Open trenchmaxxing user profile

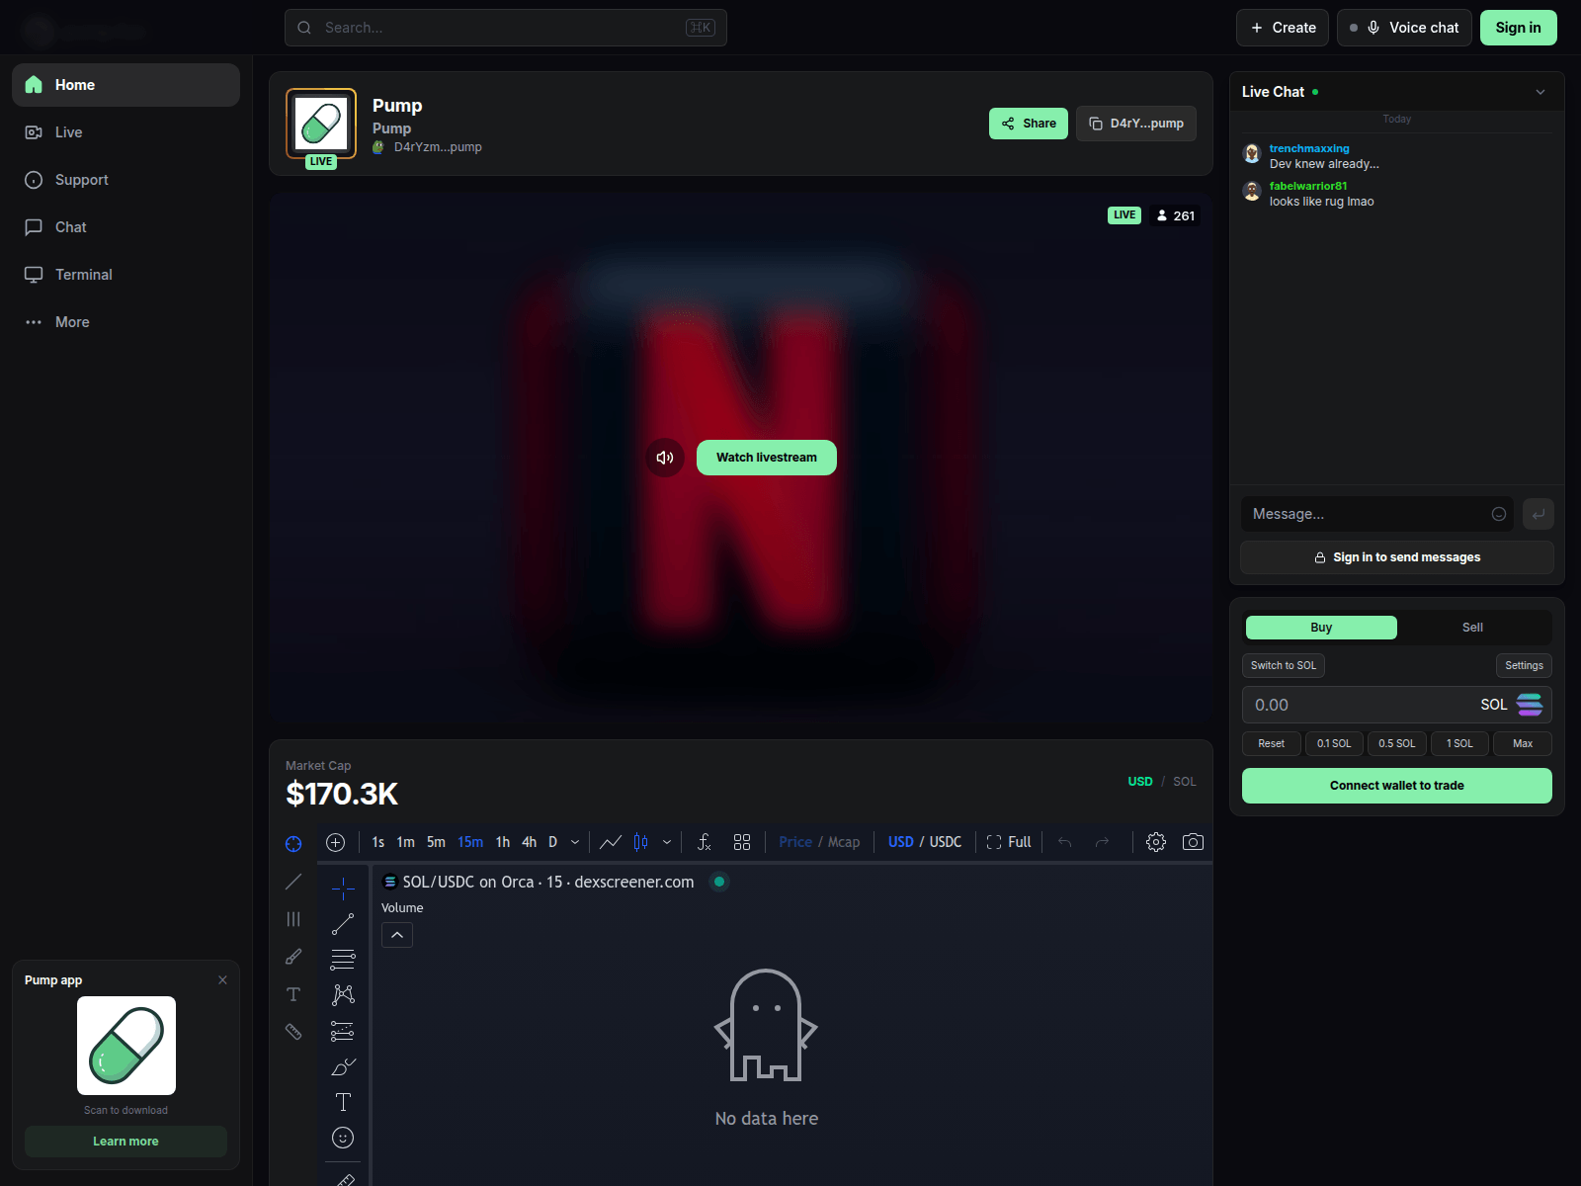(1309, 148)
